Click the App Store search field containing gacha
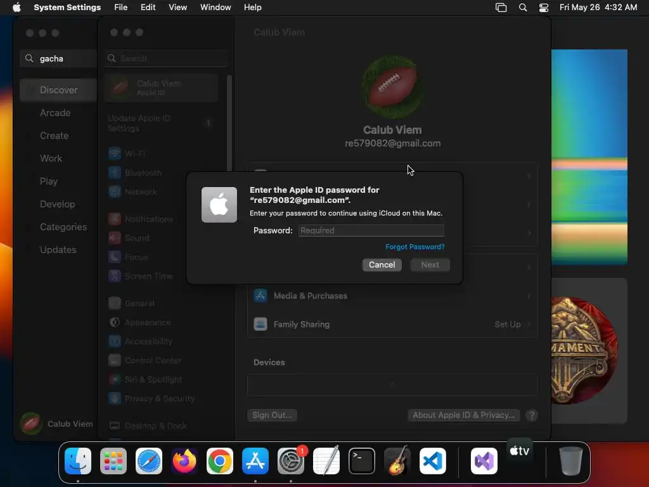The image size is (649, 487). [58, 58]
